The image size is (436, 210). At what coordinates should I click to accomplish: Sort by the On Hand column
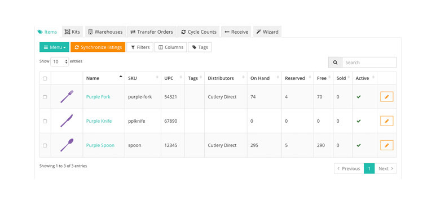(x=265, y=78)
